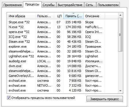Click the Проводник description
The image size is (129, 107).
pos(93,46)
